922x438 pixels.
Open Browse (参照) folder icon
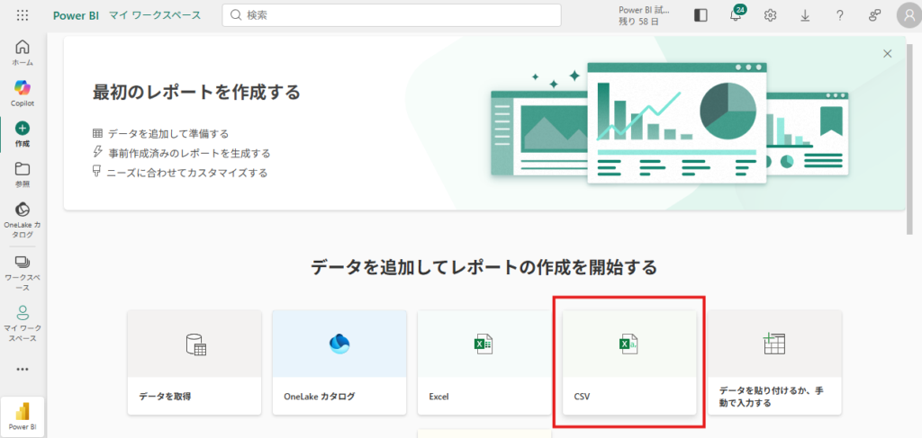coord(23,174)
